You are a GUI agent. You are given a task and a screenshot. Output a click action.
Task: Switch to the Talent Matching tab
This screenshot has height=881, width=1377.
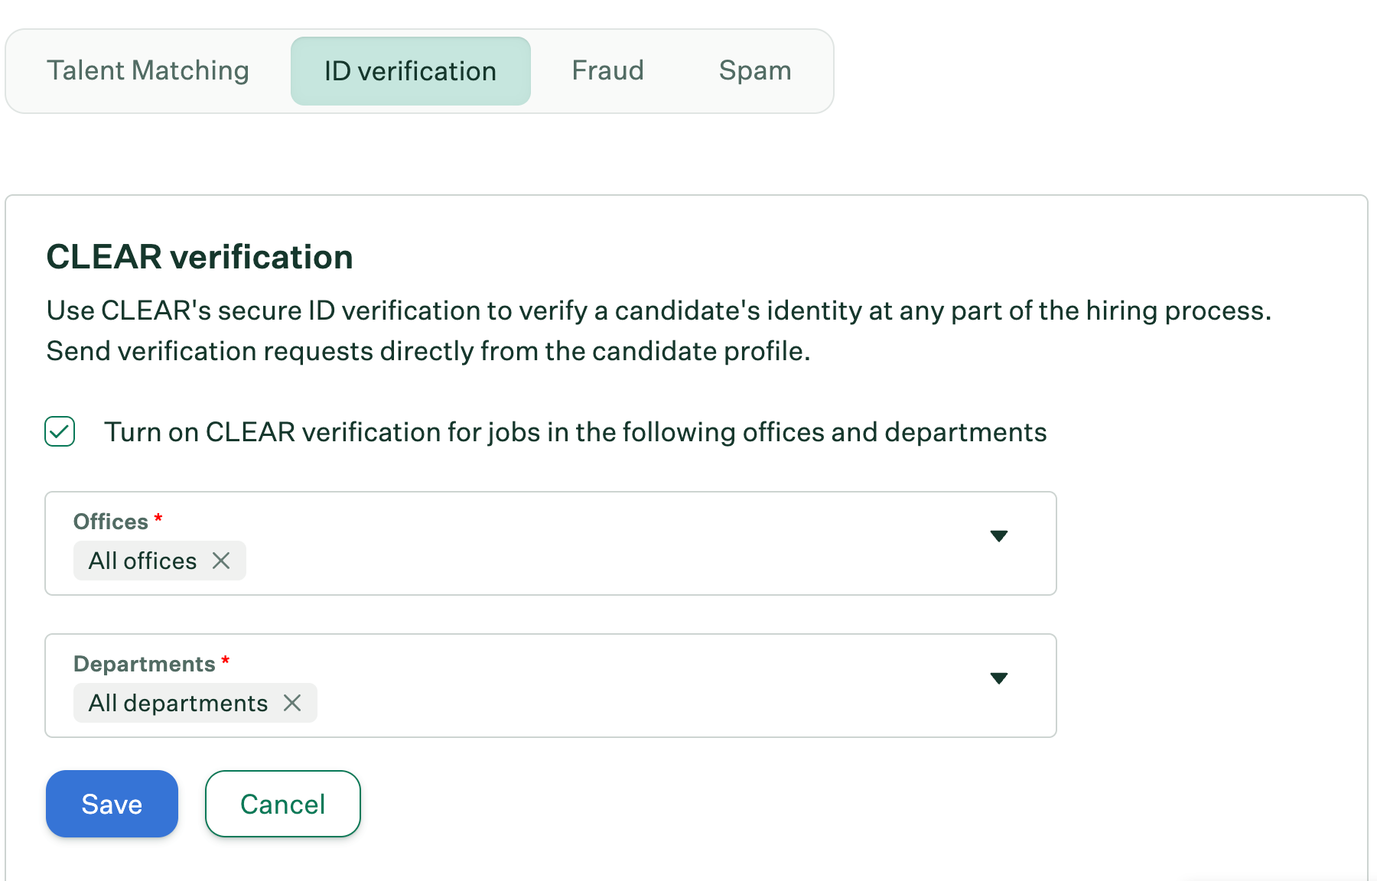[x=148, y=71]
